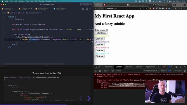
Task: Click the zoom magnifier icon in address bar
Action: pyautogui.click(x=140, y=8)
